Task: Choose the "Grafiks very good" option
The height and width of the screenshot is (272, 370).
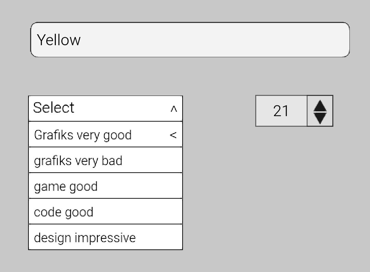Action: click(83, 135)
